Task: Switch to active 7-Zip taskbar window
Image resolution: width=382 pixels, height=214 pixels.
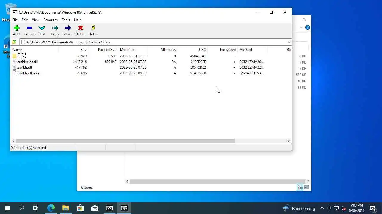Action: 124,208
